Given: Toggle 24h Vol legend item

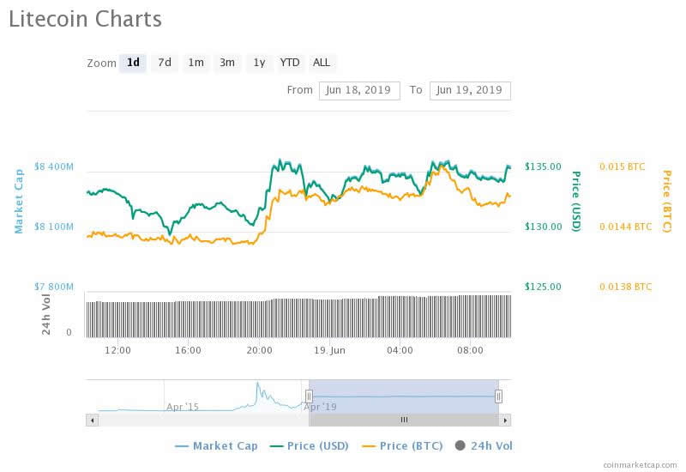Looking at the screenshot, I should tap(484, 445).
